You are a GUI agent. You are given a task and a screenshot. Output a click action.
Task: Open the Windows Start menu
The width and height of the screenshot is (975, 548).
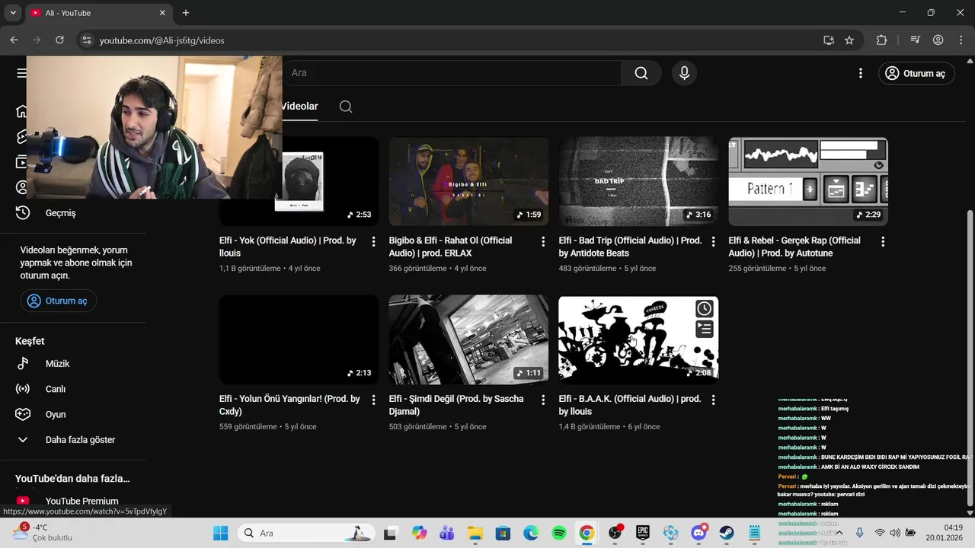pyautogui.click(x=221, y=534)
